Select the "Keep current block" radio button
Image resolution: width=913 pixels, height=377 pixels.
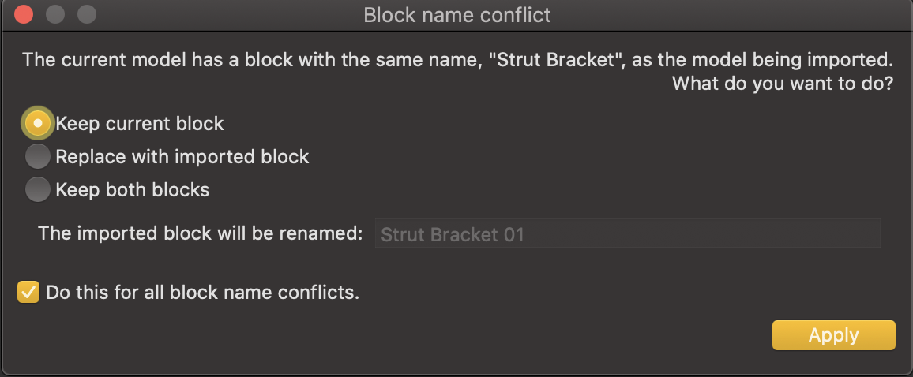pos(38,124)
